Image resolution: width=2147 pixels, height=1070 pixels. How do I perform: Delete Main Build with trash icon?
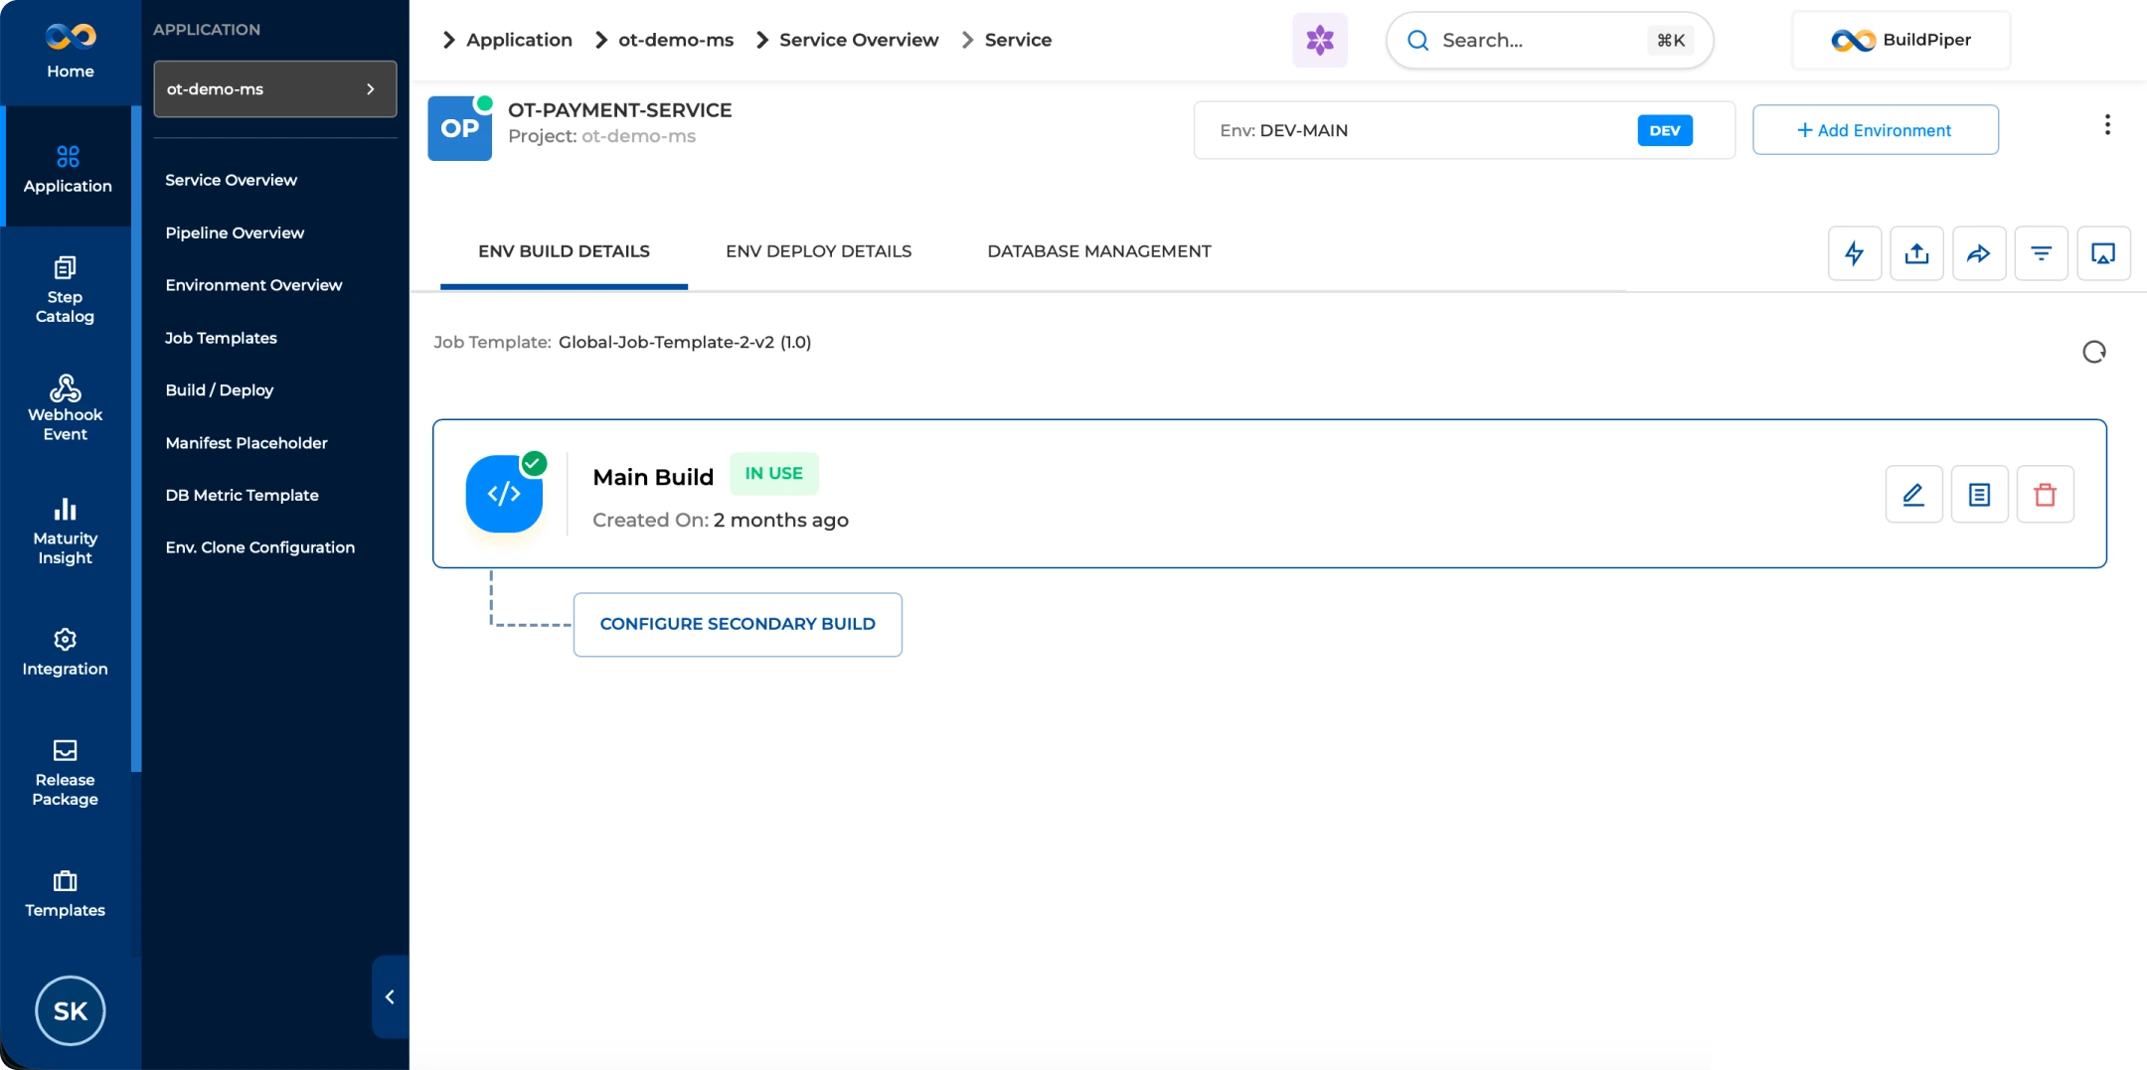coord(2045,494)
